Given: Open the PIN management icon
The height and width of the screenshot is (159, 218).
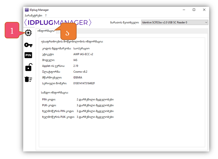Looking at the screenshot, I should [28, 55].
